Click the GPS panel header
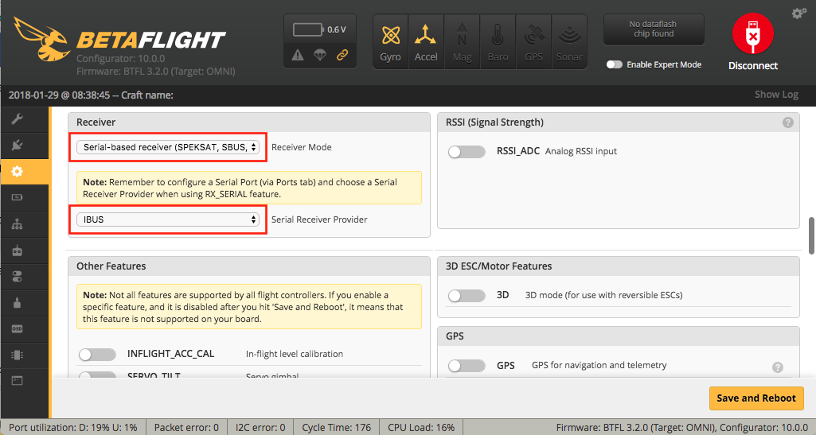 619,336
